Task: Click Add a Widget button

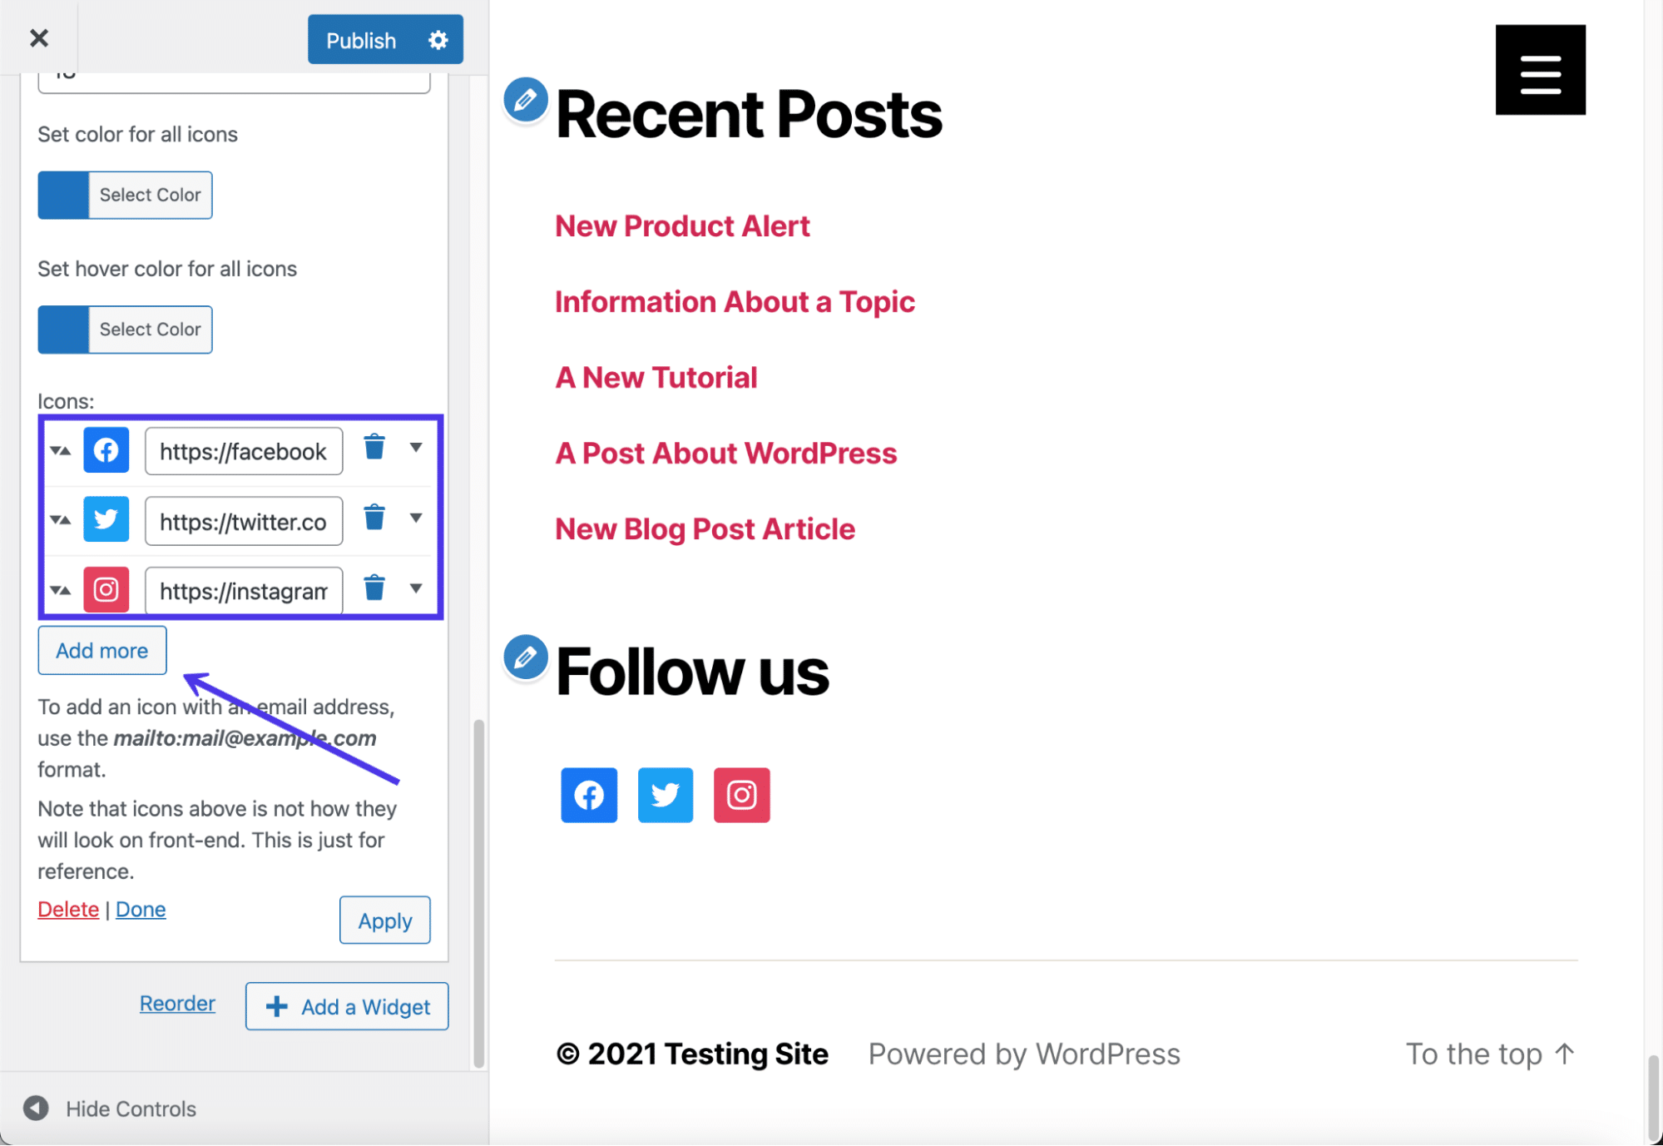Action: [348, 1005]
